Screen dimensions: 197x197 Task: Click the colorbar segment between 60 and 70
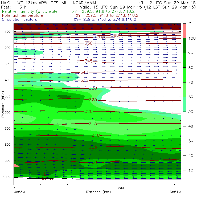click(x=184, y=89)
